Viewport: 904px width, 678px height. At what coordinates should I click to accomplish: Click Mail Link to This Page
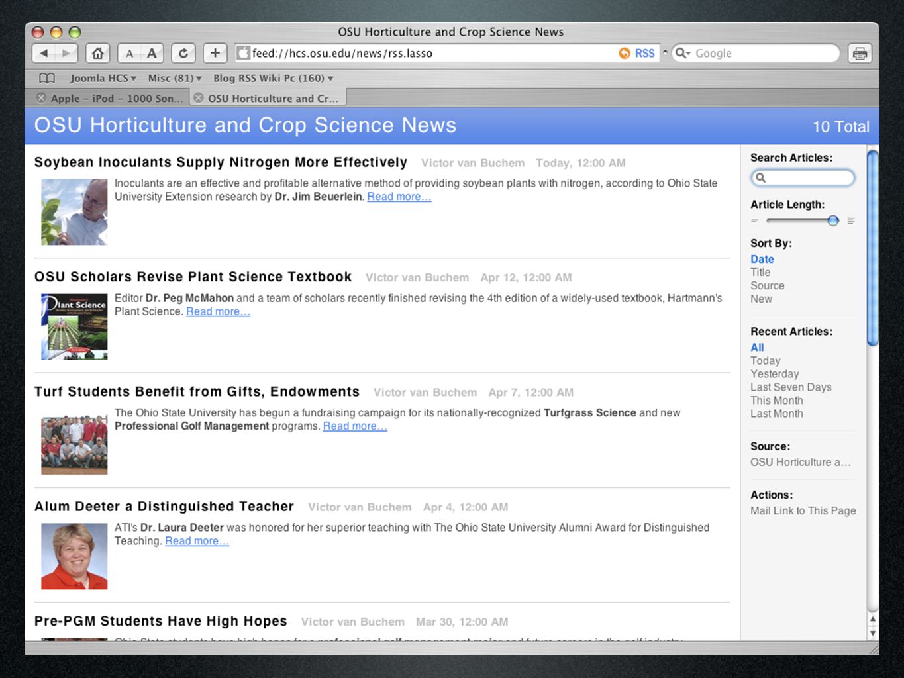[803, 510]
